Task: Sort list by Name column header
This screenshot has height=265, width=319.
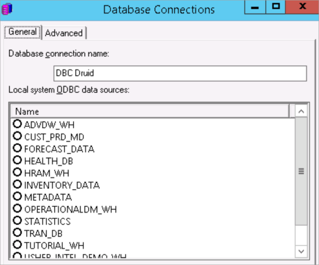Action: (150, 112)
